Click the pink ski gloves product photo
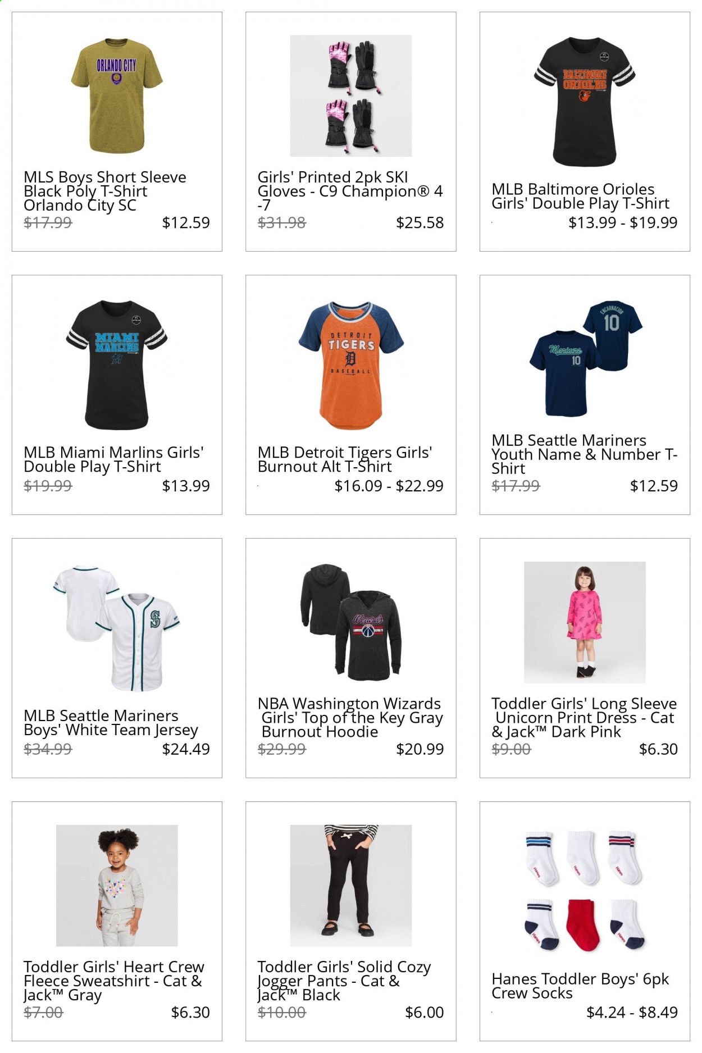The width and height of the screenshot is (702, 1053). [x=350, y=95]
